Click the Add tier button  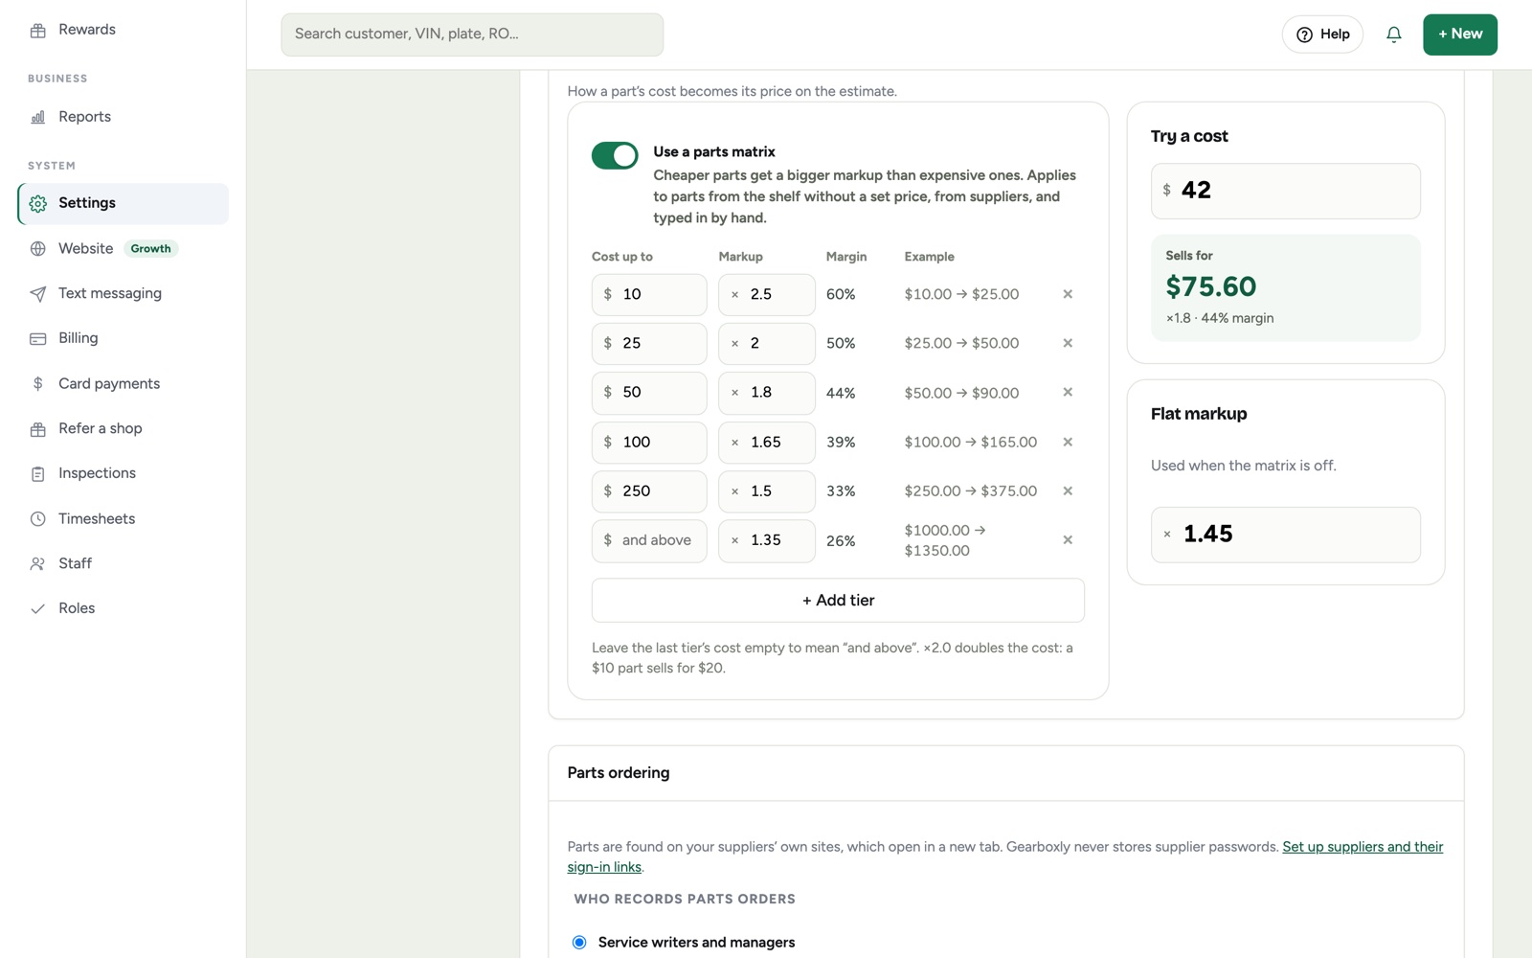tap(838, 601)
